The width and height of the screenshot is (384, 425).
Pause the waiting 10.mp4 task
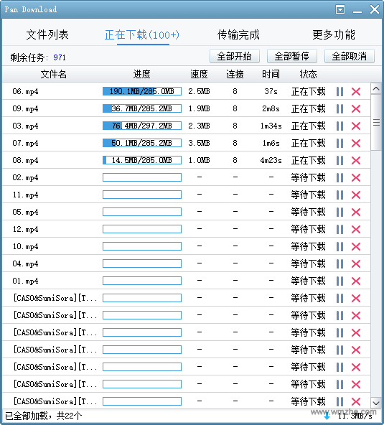(339, 247)
